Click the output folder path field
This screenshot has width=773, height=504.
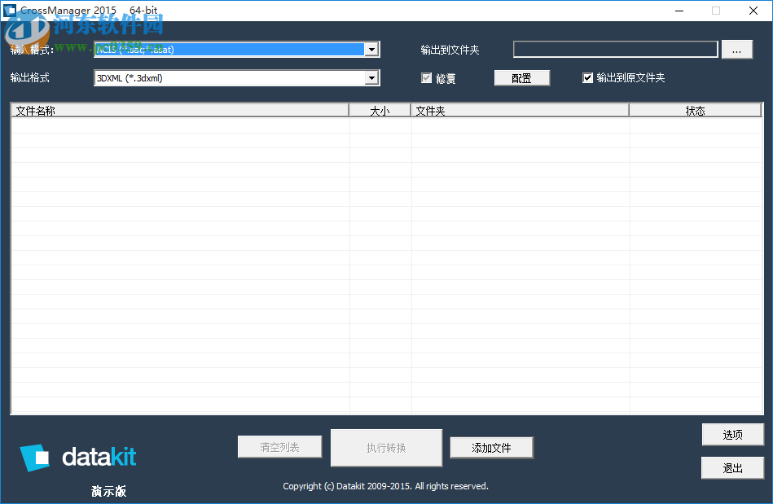pyautogui.click(x=615, y=50)
